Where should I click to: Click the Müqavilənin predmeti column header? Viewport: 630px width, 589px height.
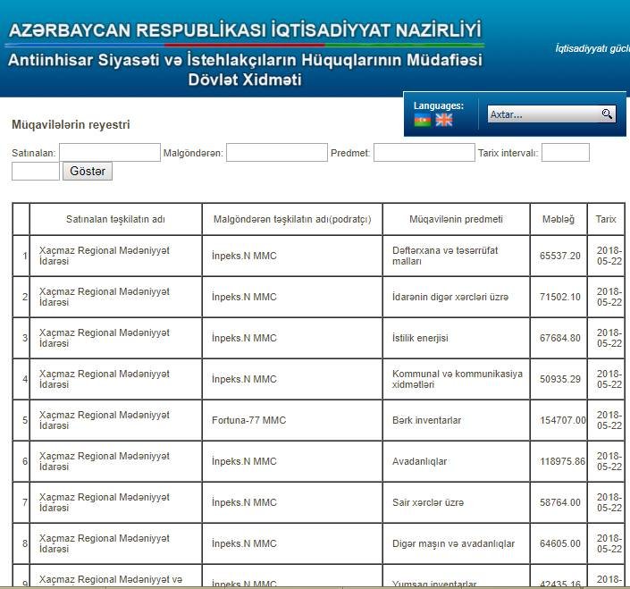(456, 219)
